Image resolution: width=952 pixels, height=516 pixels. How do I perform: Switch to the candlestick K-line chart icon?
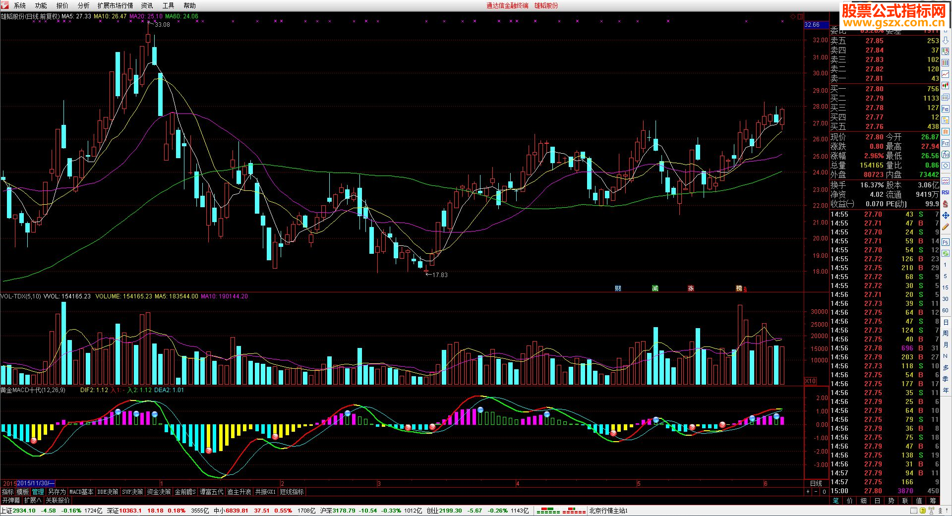(x=946, y=85)
